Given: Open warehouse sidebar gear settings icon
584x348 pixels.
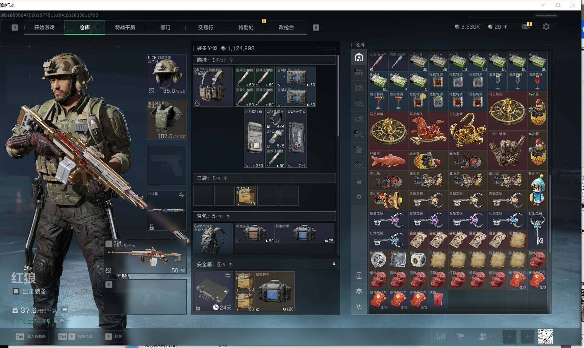Looking at the screenshot, I should coord(359,197).
